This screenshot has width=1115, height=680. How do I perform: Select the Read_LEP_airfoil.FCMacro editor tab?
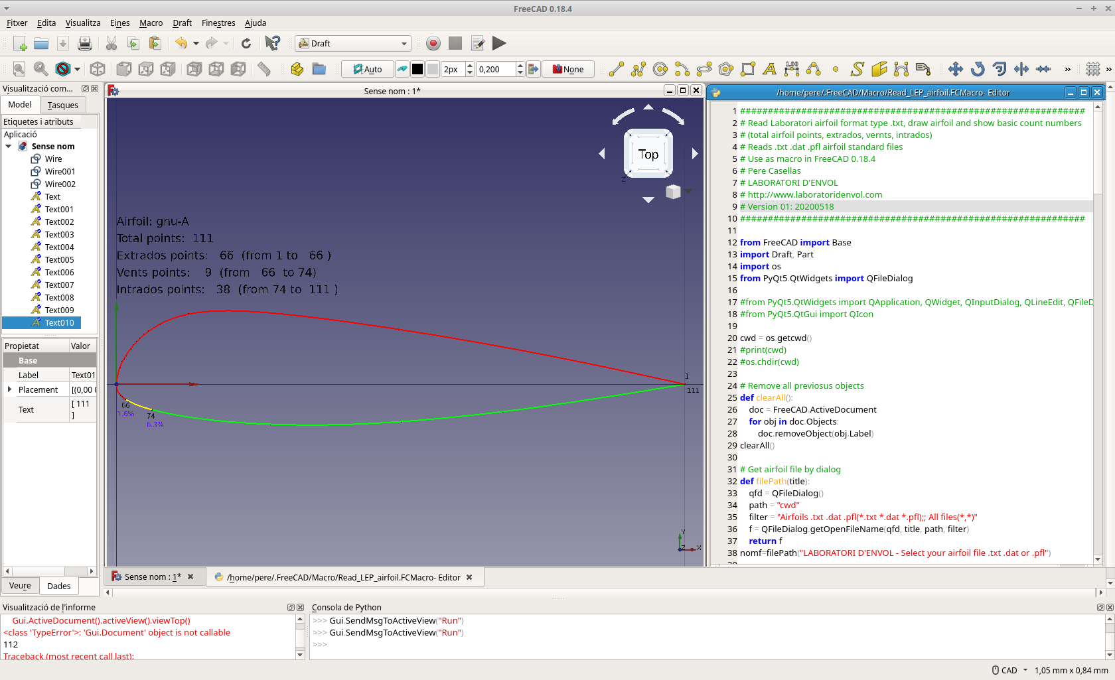point(344,577)
